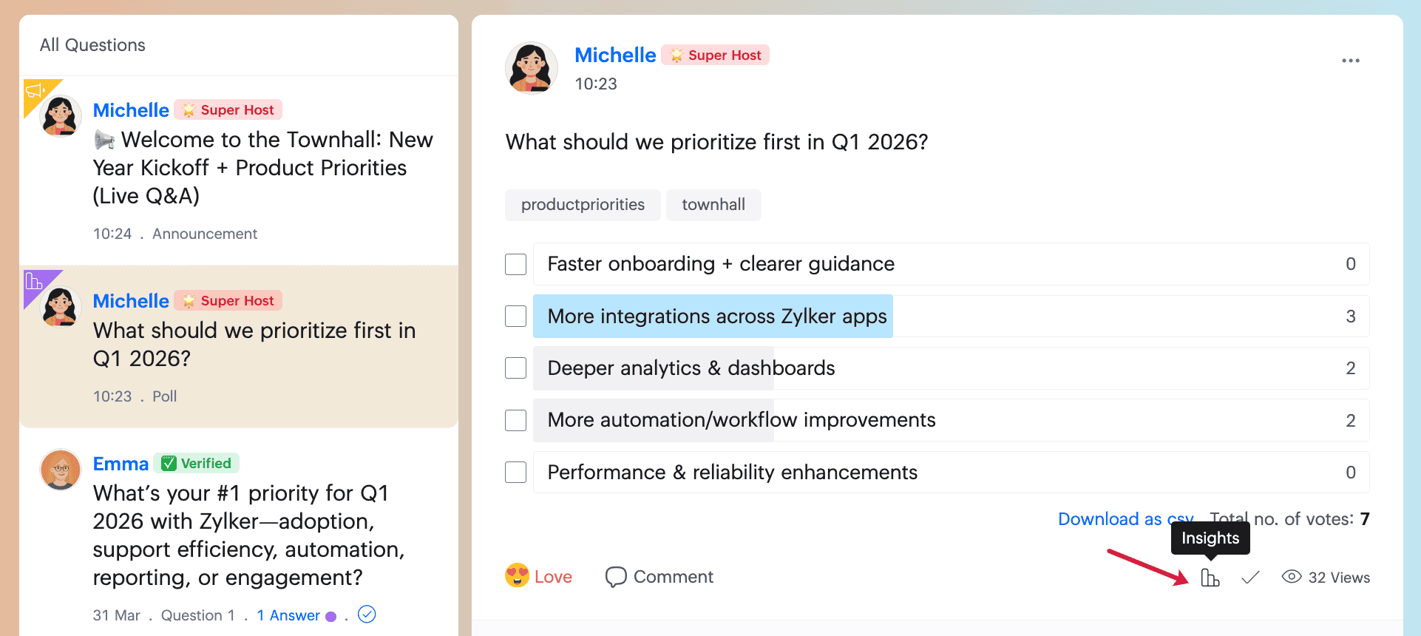Screen dimensions: 1421x636
Task: Open poll Insights bar chart icon
Action: point(1210,578)
